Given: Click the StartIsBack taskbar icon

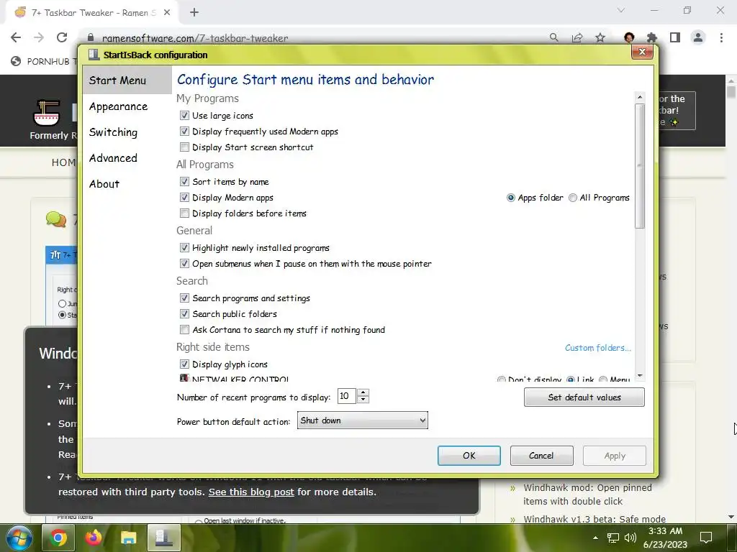Looking at the screenshot, I should (x=164, y=538).
